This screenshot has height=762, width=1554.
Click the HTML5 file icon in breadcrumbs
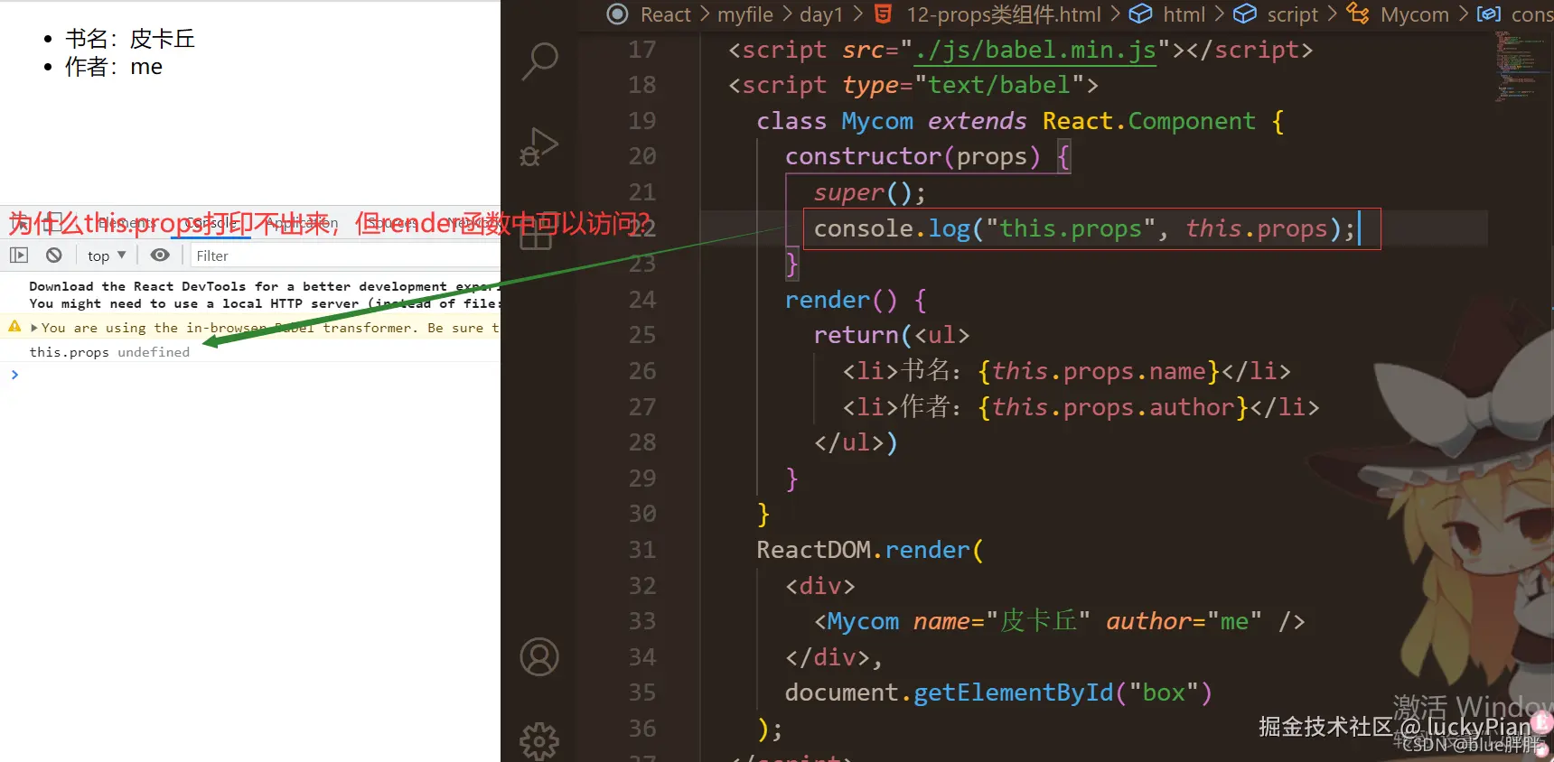(884, 14)
